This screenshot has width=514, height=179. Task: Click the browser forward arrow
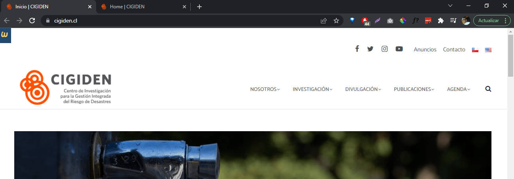pos(19,21)
